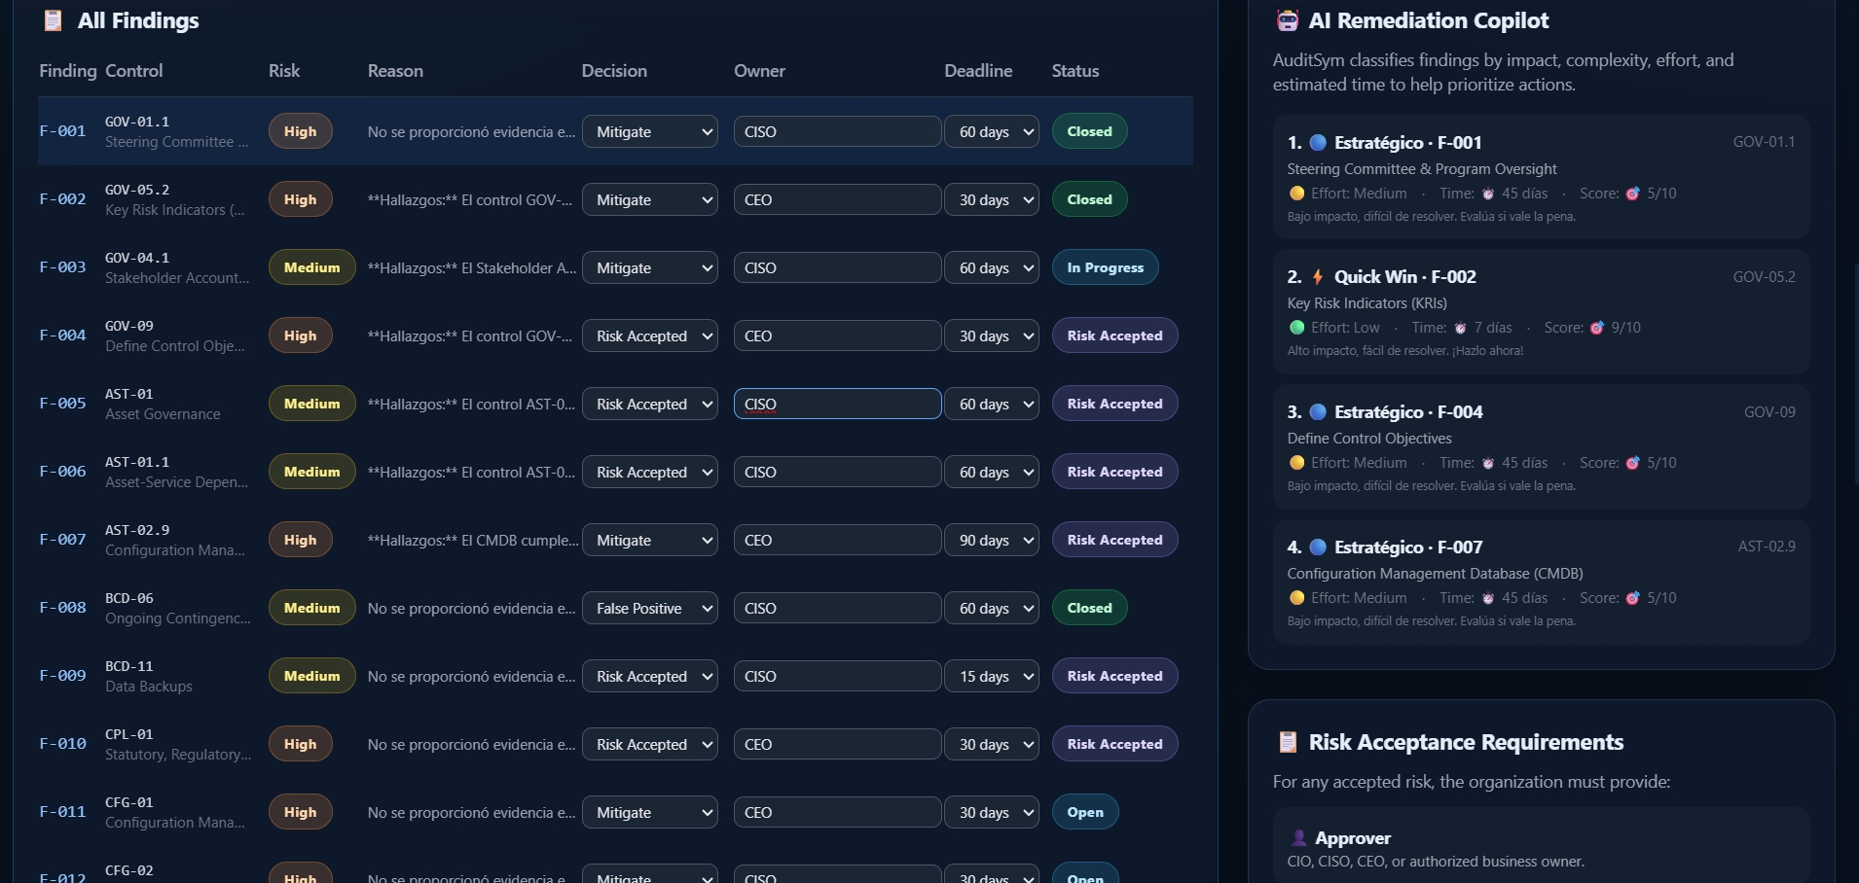Click the Approver person icon
Image resolution: width=1859 pixels, height=883 pixels.
coord(1298,837)
